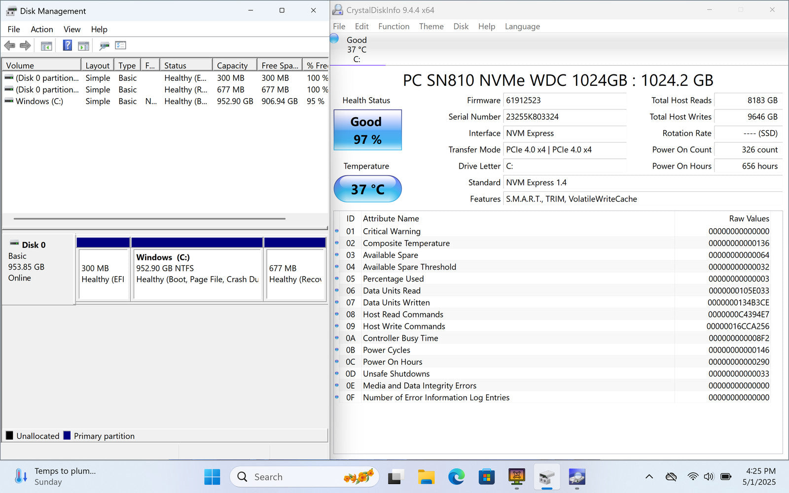Open the Theme menu in CrystalDiskInfo
This screenshot has width=789, height=493.
431,26
